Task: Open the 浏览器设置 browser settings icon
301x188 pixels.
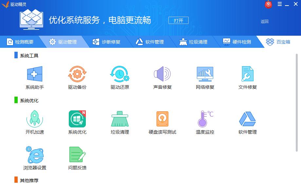Action: pos(34,155)
